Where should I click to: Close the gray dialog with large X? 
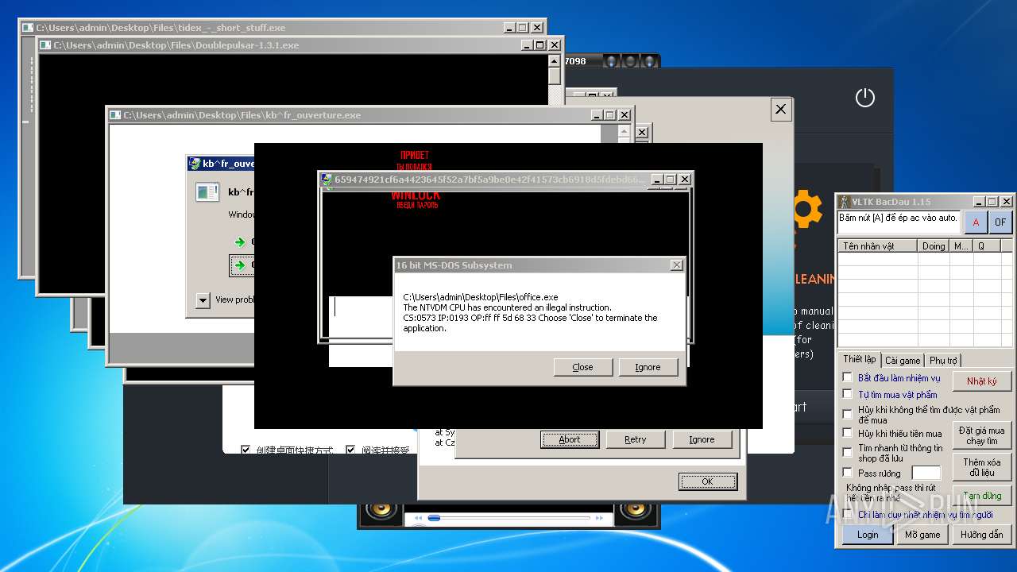[x=780, y=110]
